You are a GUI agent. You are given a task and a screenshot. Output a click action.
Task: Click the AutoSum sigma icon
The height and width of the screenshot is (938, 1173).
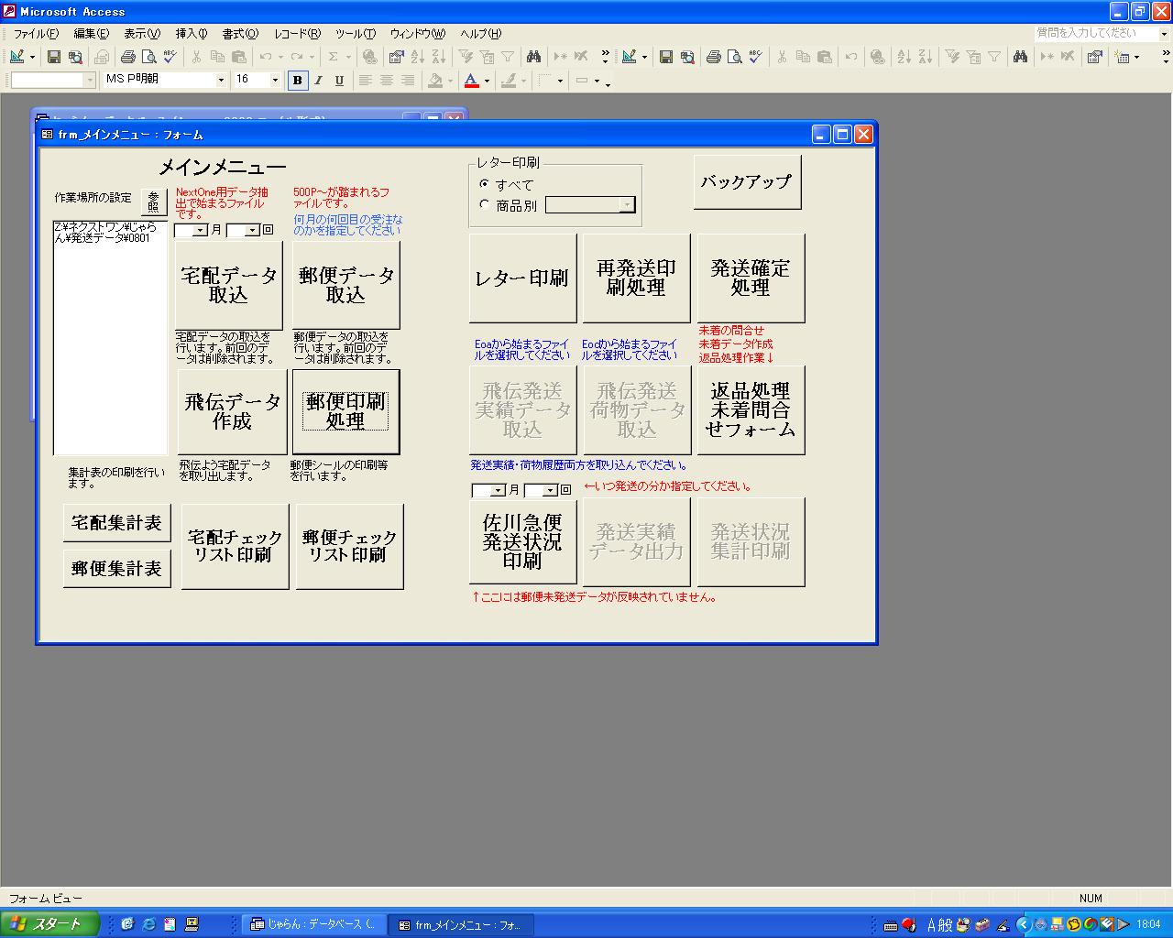334,57
